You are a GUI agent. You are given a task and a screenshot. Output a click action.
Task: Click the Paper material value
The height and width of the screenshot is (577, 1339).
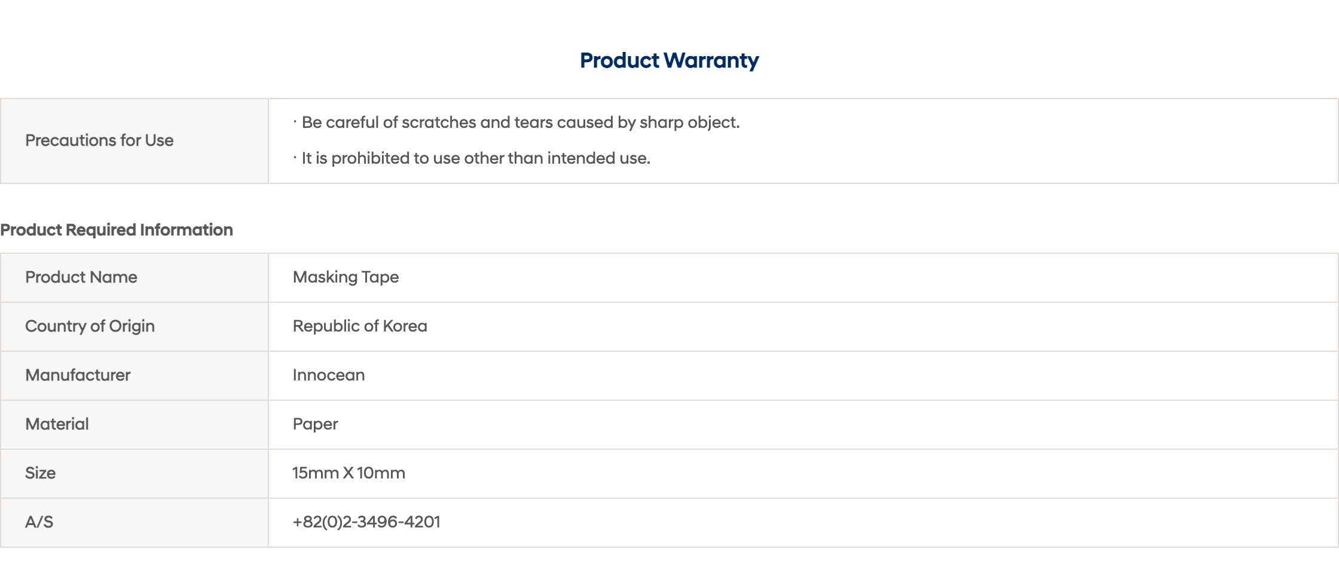315,424
